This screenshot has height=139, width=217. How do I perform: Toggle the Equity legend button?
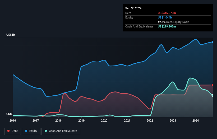tap(31, 131)
